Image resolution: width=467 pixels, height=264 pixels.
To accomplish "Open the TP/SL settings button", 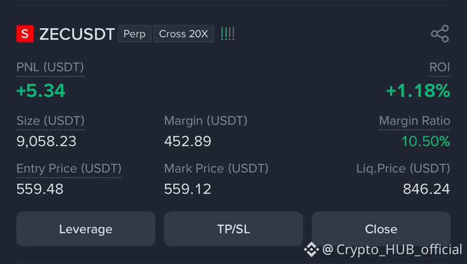I will tap(233, 229).
